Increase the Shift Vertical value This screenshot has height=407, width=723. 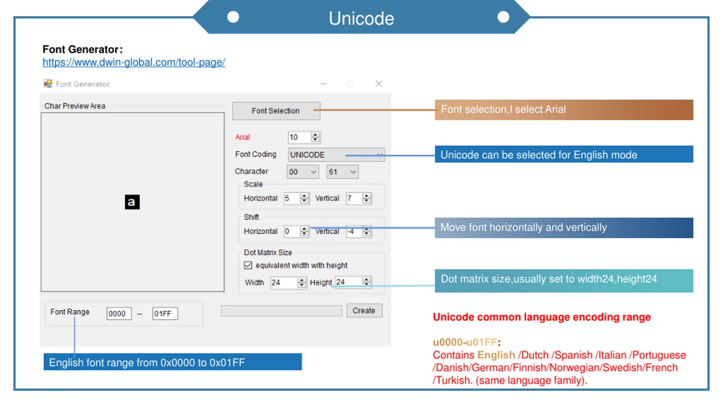click(367, 229)
